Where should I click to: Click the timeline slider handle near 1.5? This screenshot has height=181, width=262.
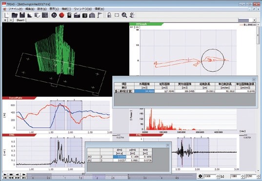click(x=83, y=174)
